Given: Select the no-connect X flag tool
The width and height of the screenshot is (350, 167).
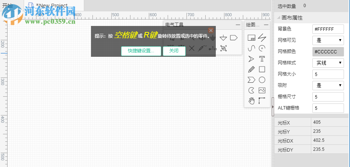Looking at the screenshot, I should coord(192,48).
